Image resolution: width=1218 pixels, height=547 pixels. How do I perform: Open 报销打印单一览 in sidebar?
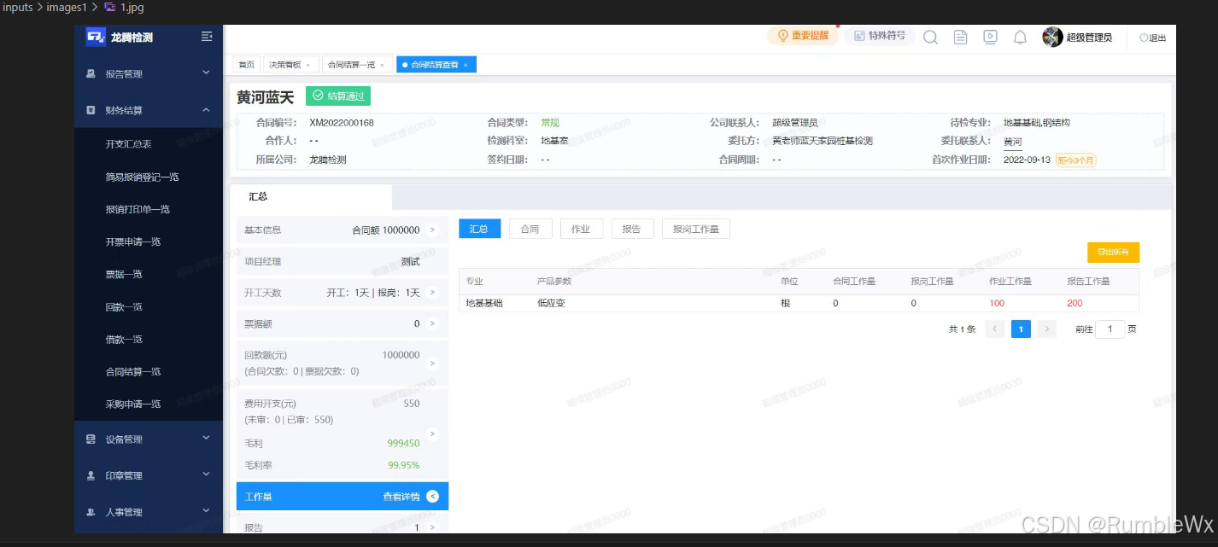pos(138,209)
